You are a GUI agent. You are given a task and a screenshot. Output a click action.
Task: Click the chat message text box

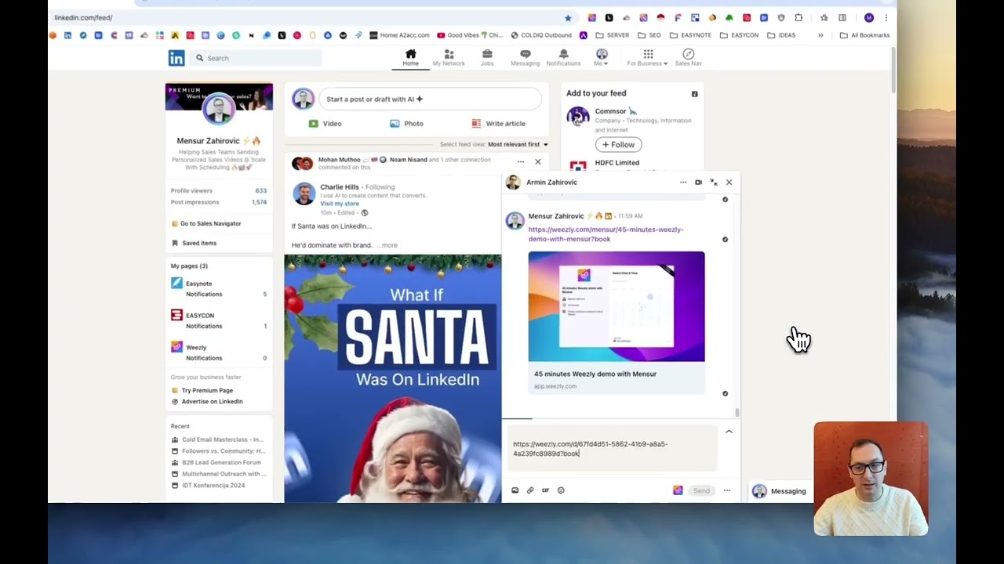612,449
